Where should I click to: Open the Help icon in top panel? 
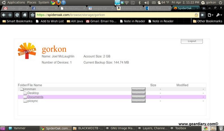pos(63,3)
